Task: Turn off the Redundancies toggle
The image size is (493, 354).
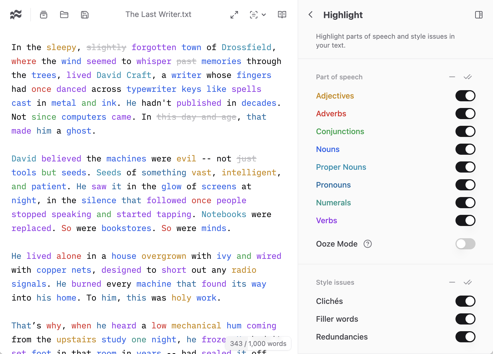Action: (x=465, y=337)
